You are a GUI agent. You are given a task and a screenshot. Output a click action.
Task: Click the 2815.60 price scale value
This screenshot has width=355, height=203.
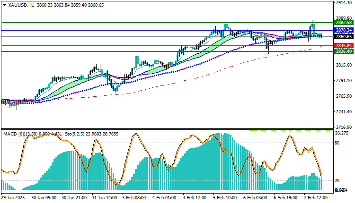point(344,65)
